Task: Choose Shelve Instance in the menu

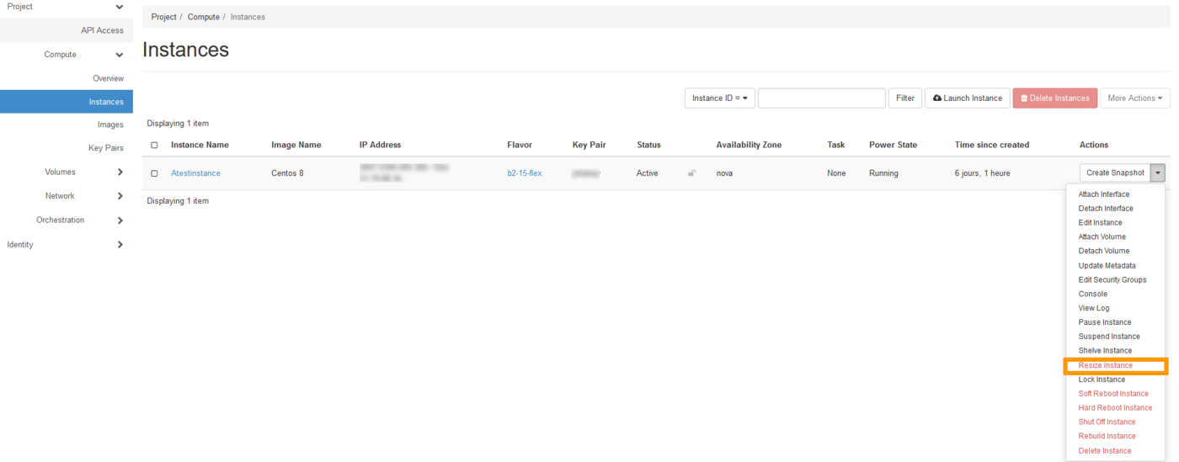Action: [1105, 351]
